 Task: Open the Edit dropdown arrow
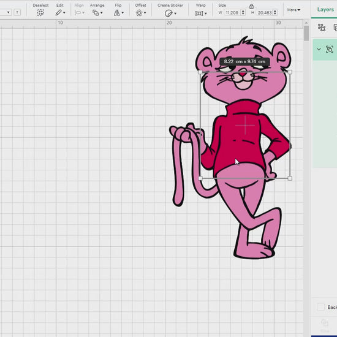pos(64,13)
